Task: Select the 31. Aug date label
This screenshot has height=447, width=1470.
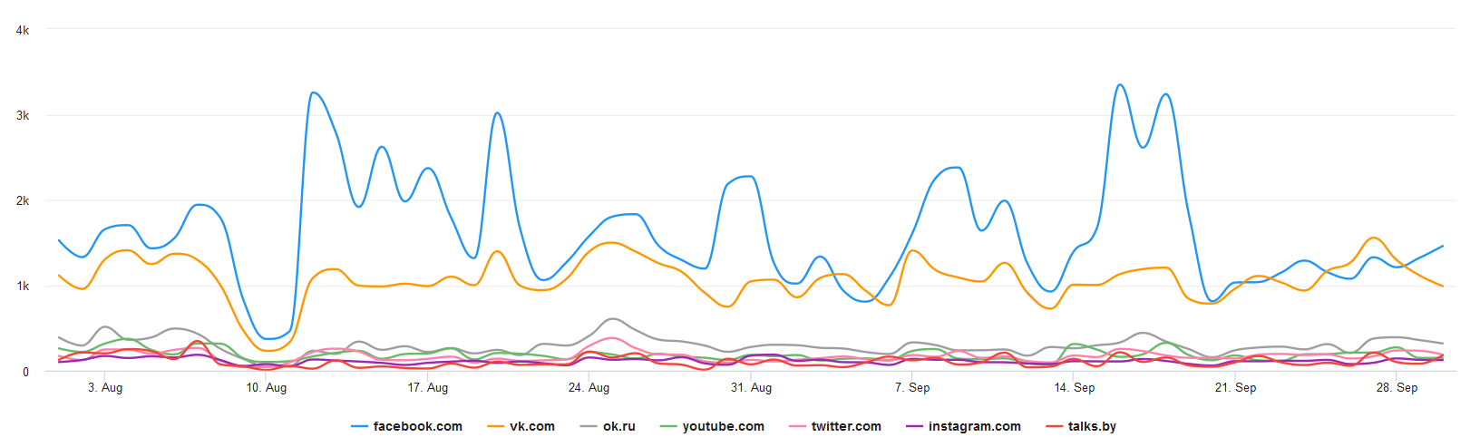Action: pos(751,387)
